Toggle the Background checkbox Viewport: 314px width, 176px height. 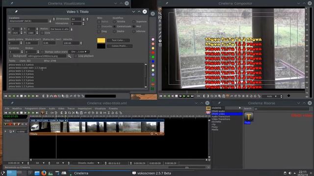click(11, 56)
